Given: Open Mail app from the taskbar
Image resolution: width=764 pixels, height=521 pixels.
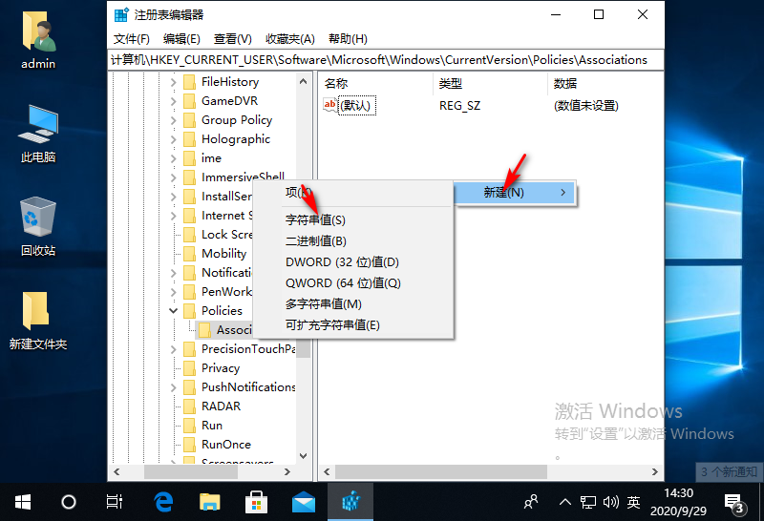Looking at the screenshot, I should point(303,502).
